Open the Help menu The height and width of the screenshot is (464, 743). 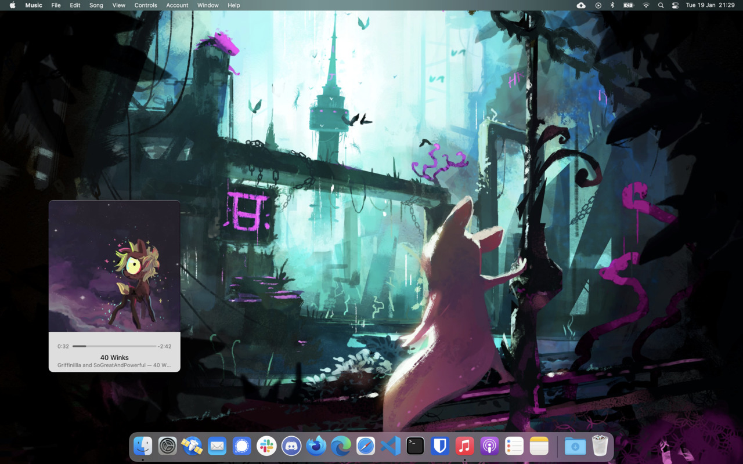[x=233, y=5]
